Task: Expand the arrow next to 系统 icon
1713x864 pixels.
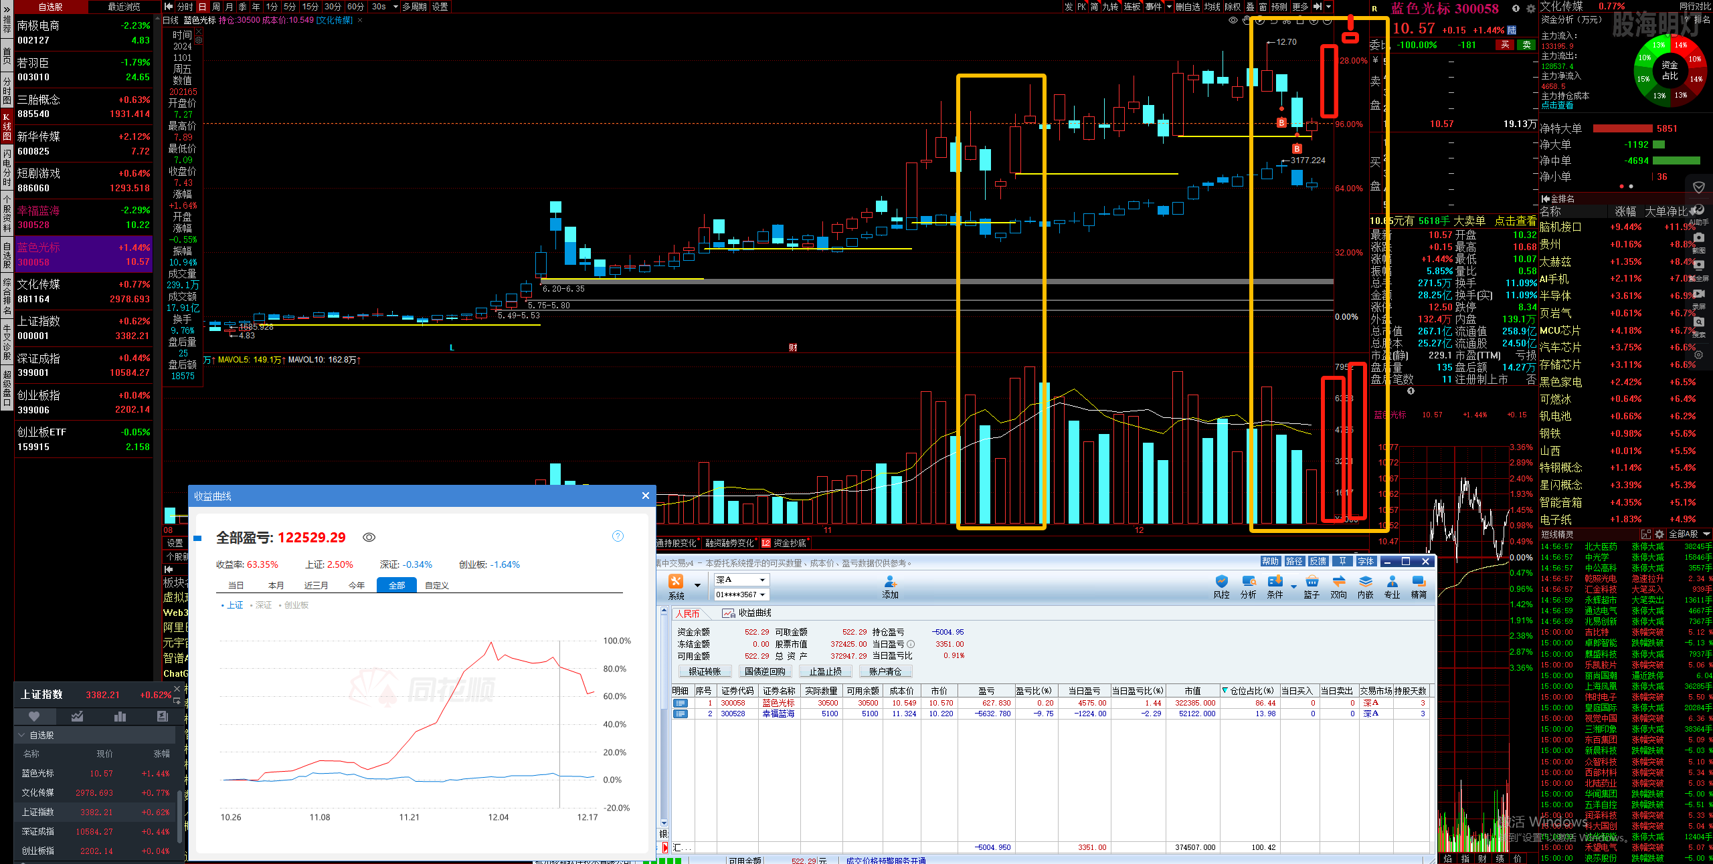Action: click(x=697, y=585)
